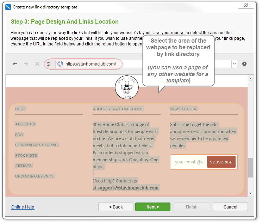
Task: Click the reload page icon
Action: [x=49, y=64]
